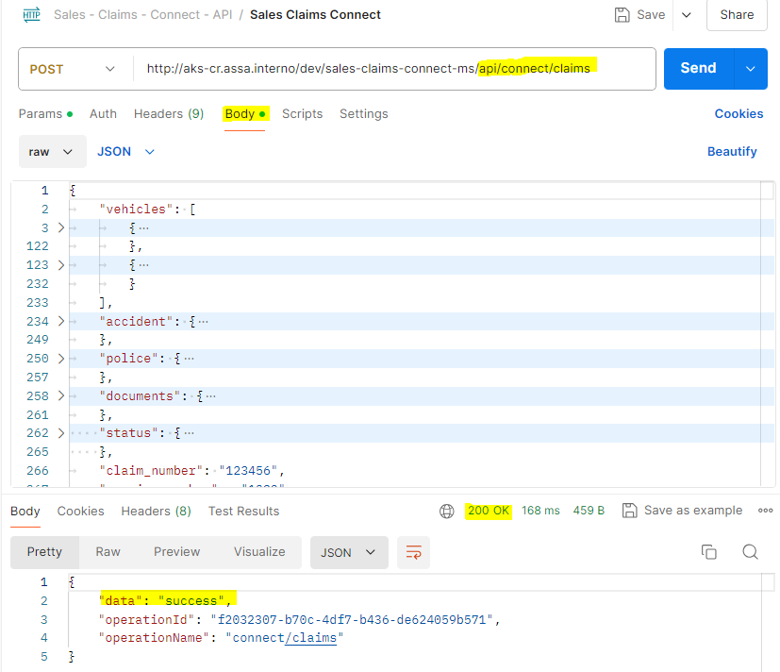Open the response Headers (8) tab

click(x=157, y=512)
